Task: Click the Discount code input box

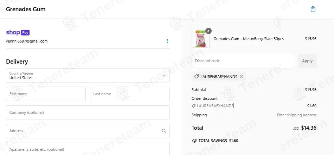Action: click(x=243, y=61)
